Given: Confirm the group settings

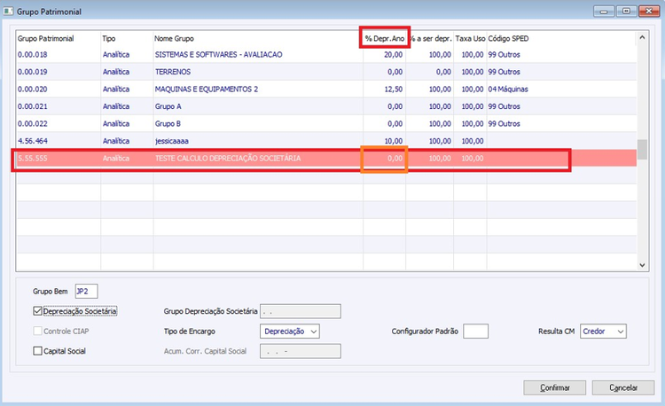Looking at the screenshot, I should point(555,387).
